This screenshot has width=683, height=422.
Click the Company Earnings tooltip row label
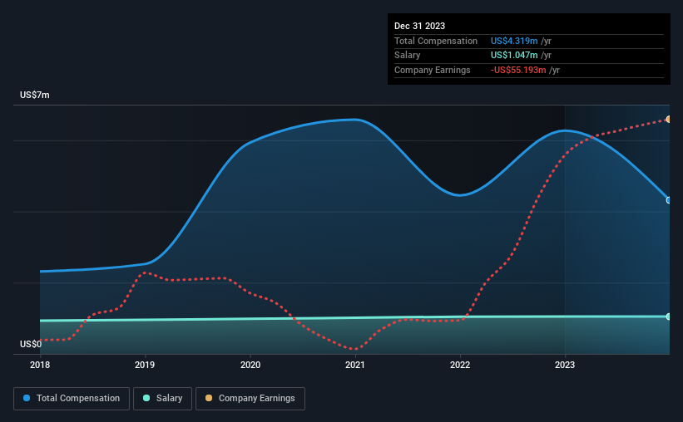point(432,70)
